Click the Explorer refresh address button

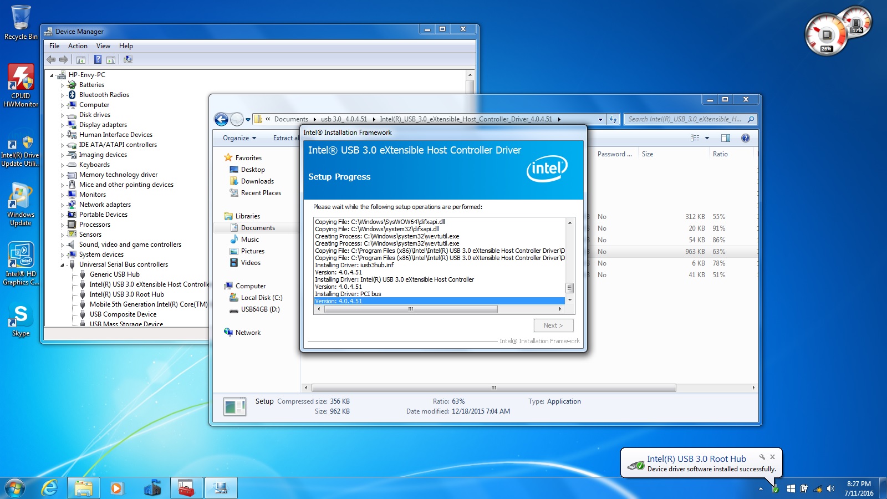tap(613, 119)
